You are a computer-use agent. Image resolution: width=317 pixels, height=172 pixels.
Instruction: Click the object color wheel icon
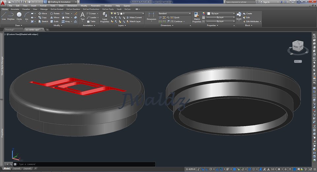pos(204,14)
